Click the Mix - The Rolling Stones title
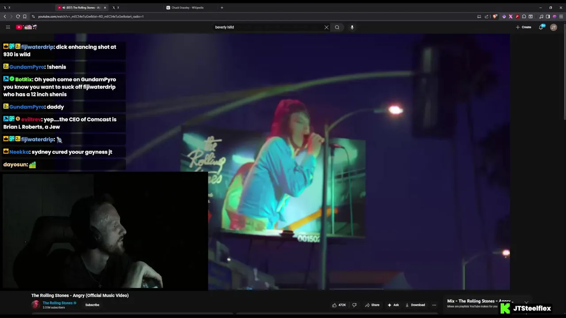Viewport: 566px width, 318px height. pos(480,301)
